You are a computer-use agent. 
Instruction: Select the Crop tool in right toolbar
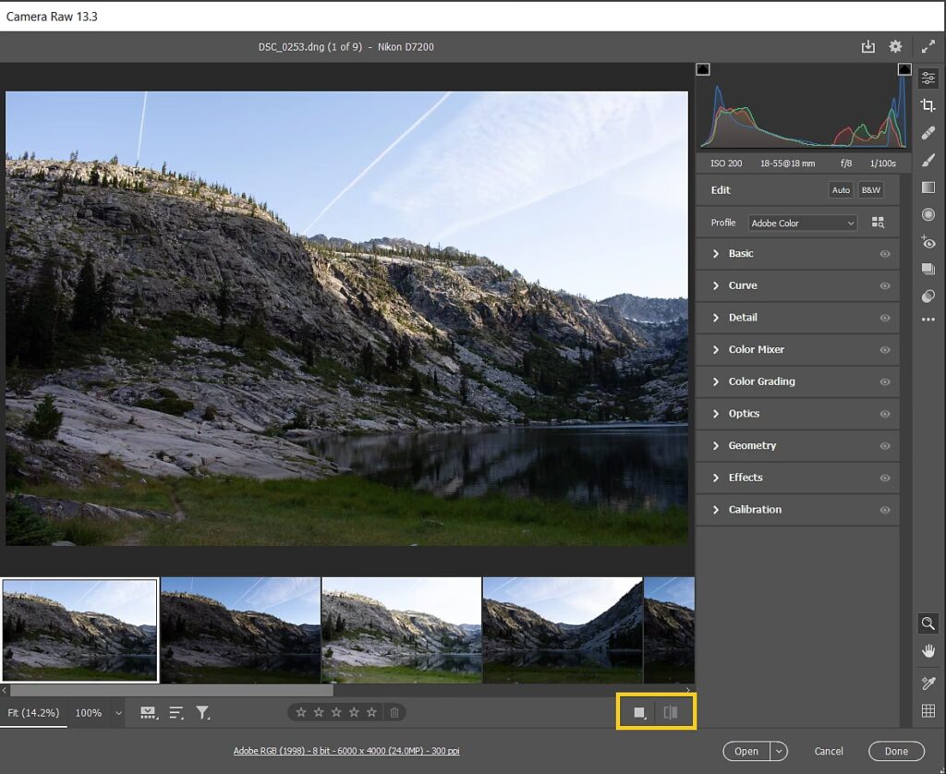928,106
